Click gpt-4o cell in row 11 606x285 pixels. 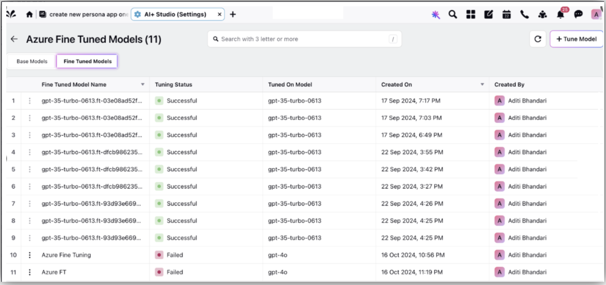click(278, 272)
